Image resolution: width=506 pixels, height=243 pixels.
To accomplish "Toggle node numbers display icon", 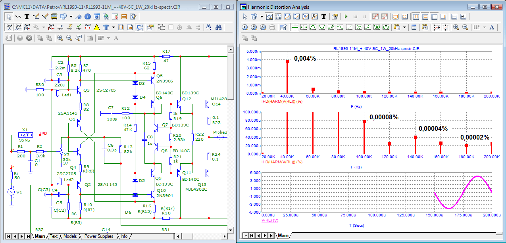I will pyautogui.click(x=27, y=27).
